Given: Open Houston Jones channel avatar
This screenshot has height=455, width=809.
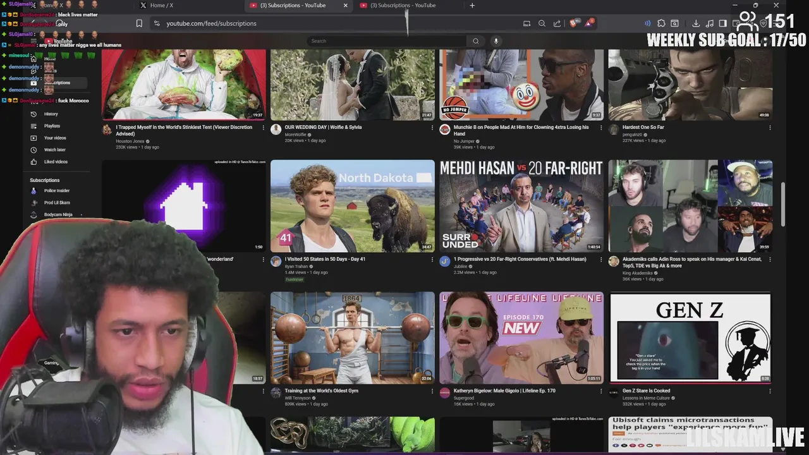Looking at the screenshot, I should coord(107,129).
